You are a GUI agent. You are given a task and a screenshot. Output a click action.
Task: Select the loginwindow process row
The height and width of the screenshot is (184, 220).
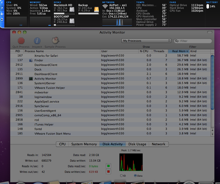(x=111, y=97)
